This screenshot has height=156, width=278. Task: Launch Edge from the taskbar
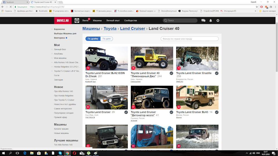[25, 153]
